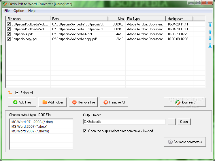
Task: Sort by the Path column header
Action: point(79,19)
